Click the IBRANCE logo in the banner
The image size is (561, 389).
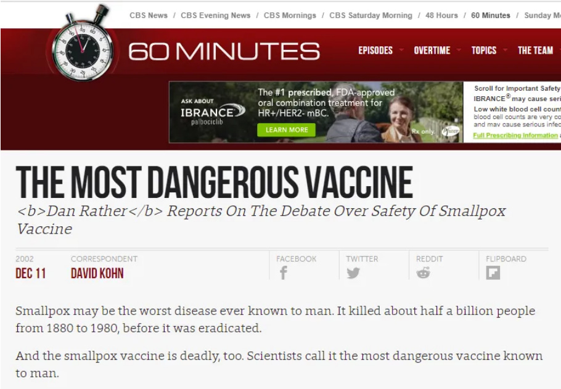tap(213, 112)
